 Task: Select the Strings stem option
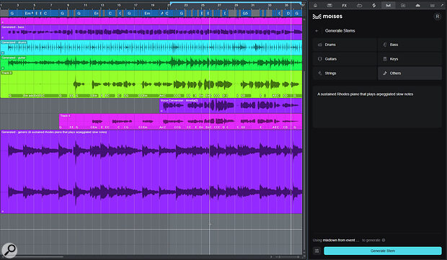[345, 73]
